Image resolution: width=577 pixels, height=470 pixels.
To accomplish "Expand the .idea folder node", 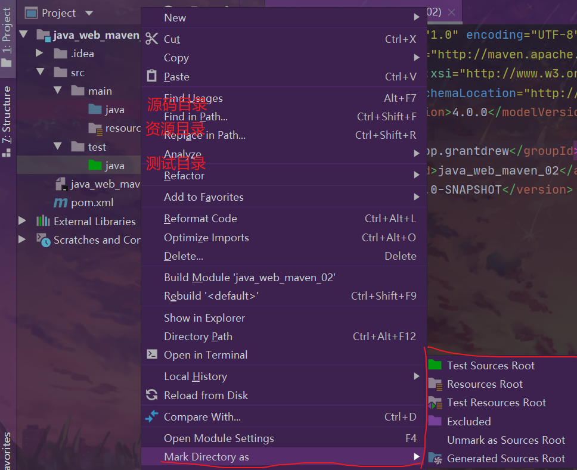I will pyautogui.click(x=39, y=53).
